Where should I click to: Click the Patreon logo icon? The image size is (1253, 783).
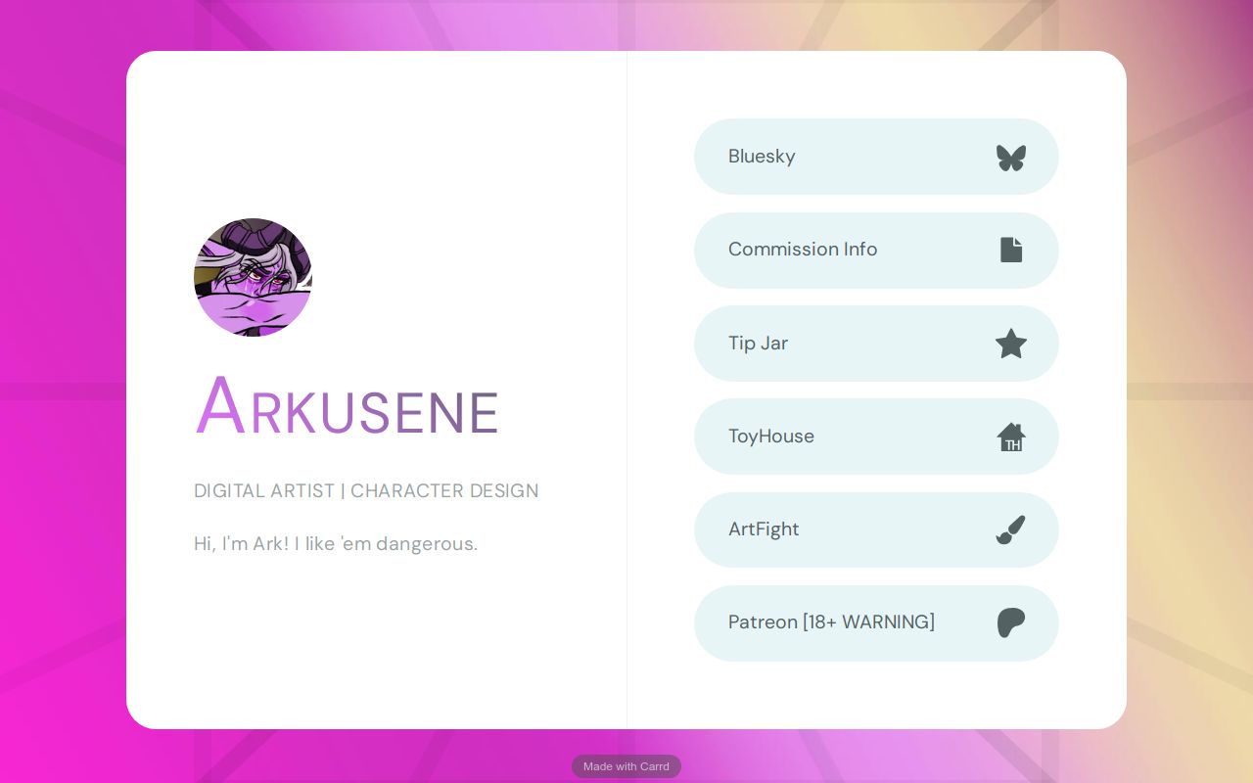tap(1011, 622)
